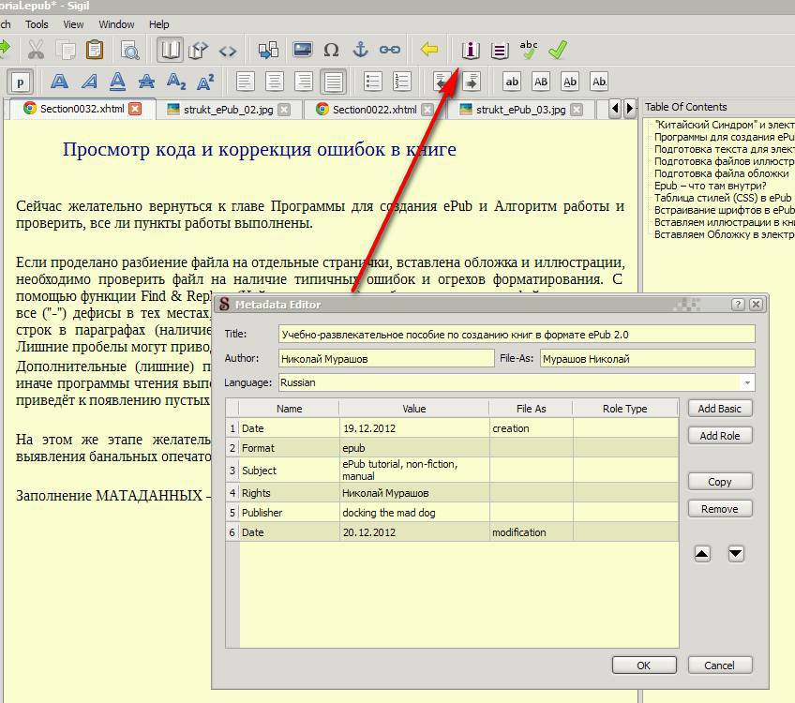Open the Tools menu

click(x=37, y=24)
